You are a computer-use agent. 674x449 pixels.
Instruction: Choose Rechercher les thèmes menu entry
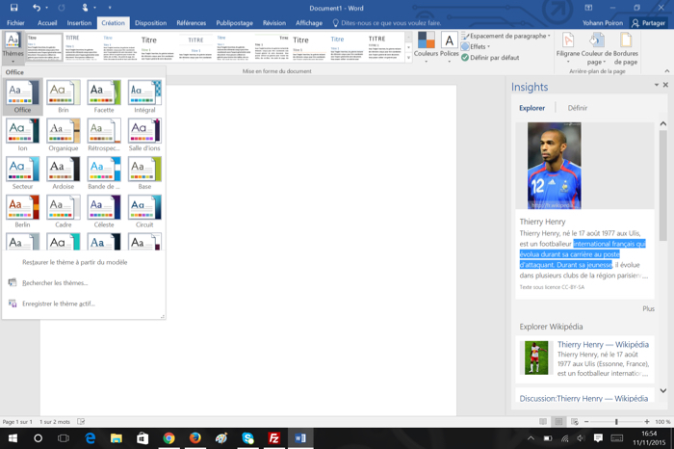coord(55,283)
